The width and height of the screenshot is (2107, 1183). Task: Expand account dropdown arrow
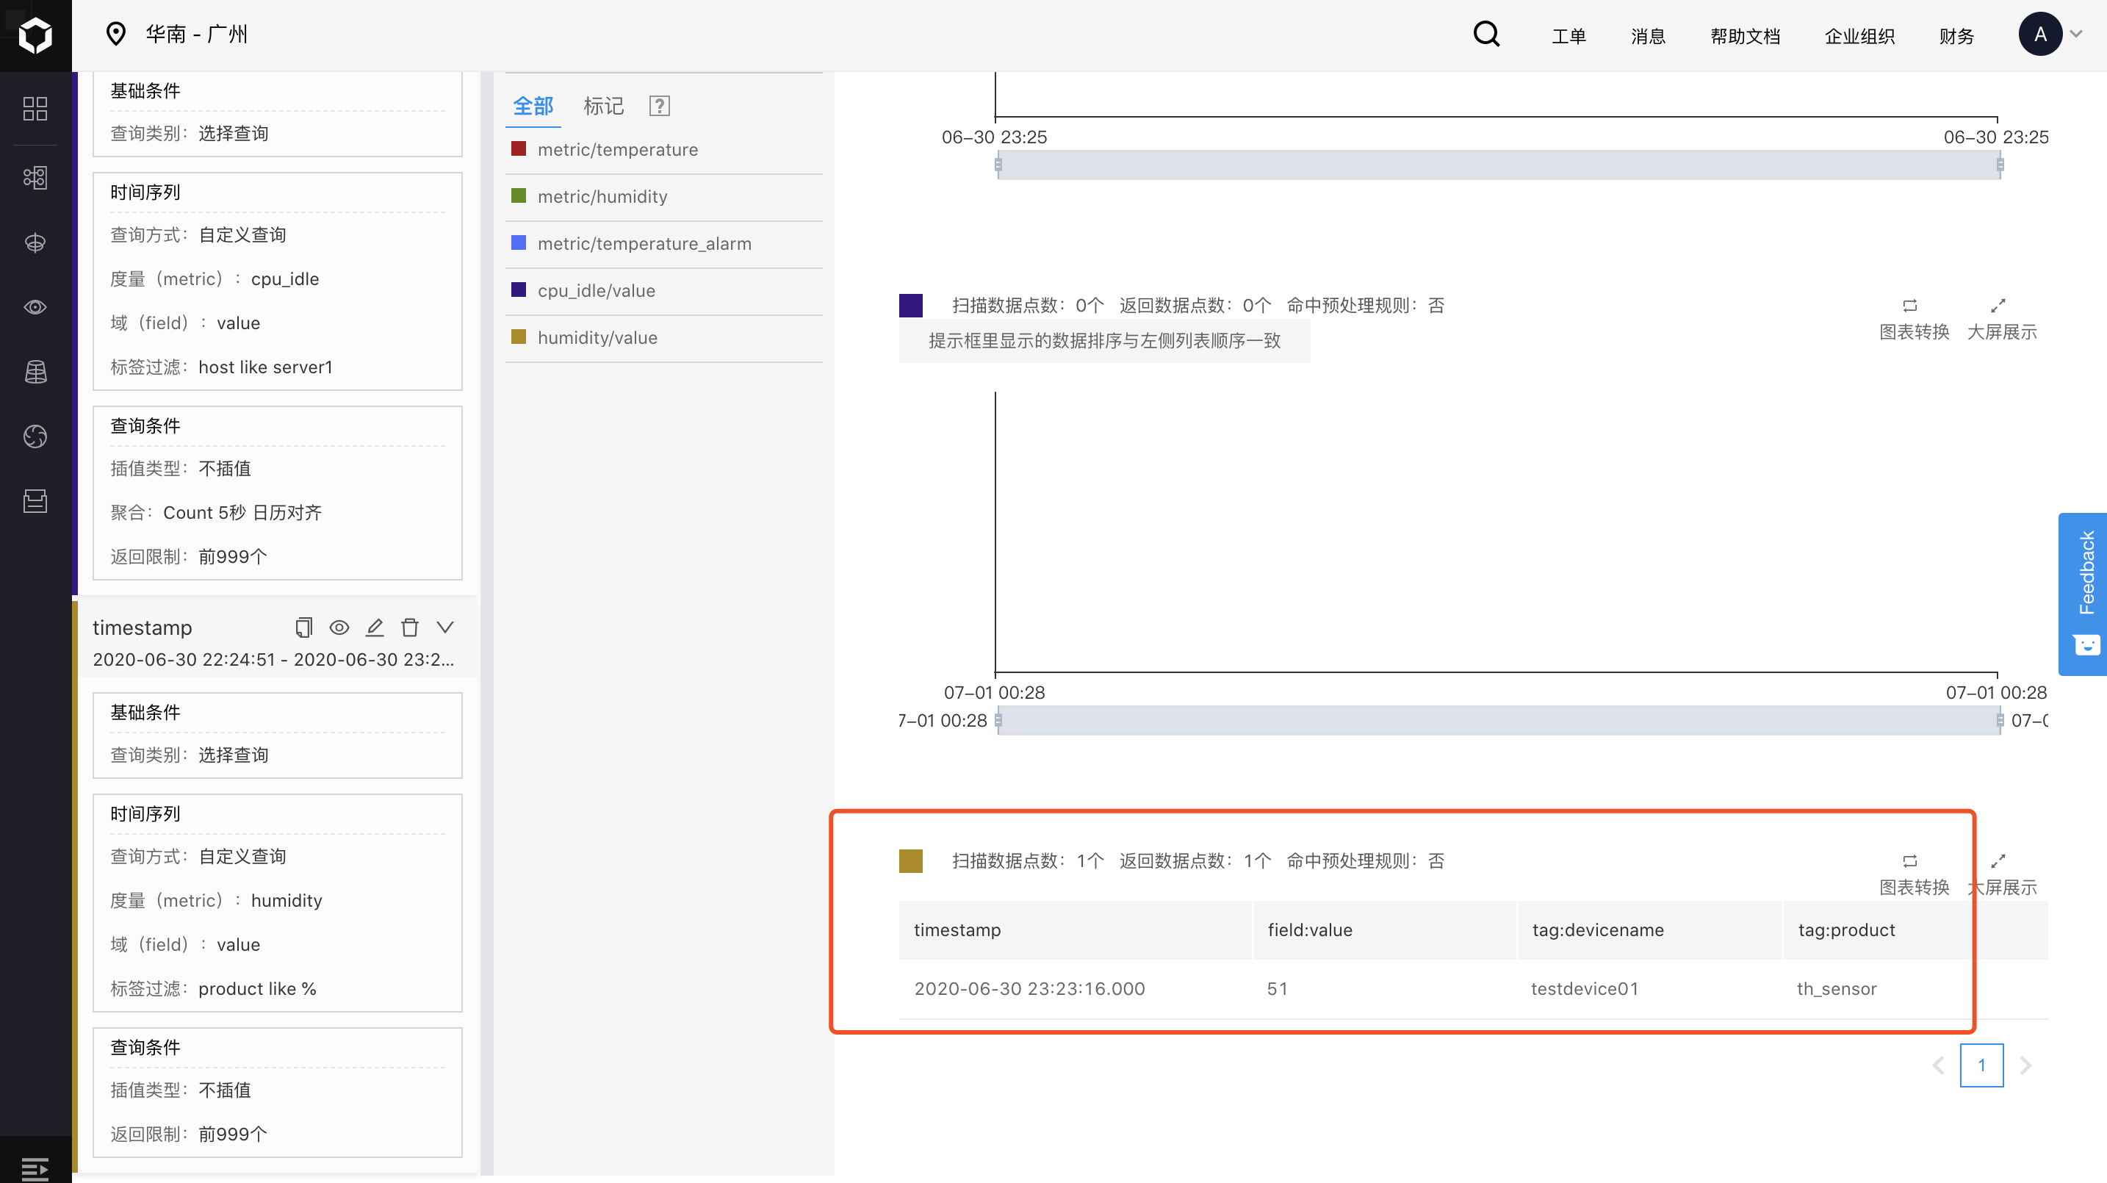pyautogui.click(x=2076, y=35)
